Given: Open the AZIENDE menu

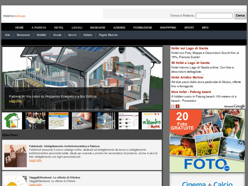Looking at the screenshot, I should click(x=119, y=28).
